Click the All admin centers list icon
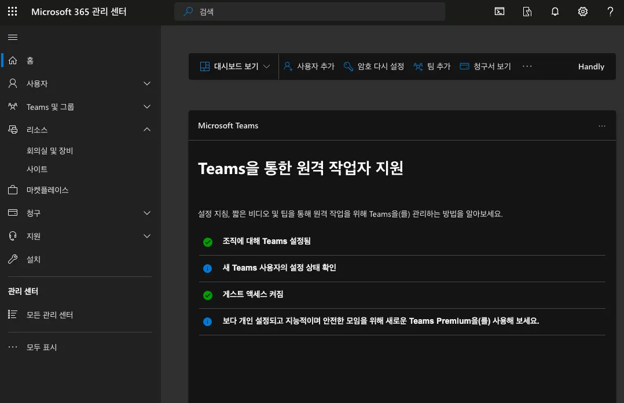This screenshot has height=403, width=624. 13,315
